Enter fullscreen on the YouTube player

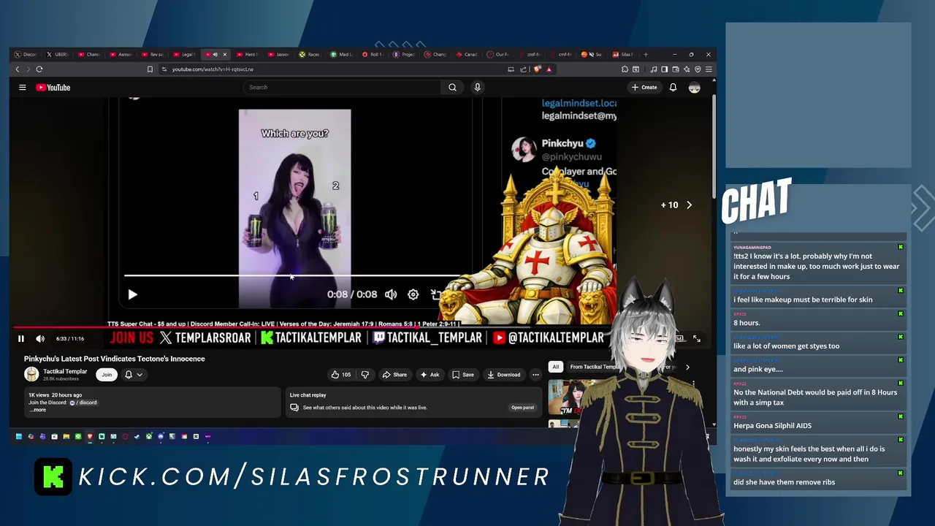(x=697, y=339)
